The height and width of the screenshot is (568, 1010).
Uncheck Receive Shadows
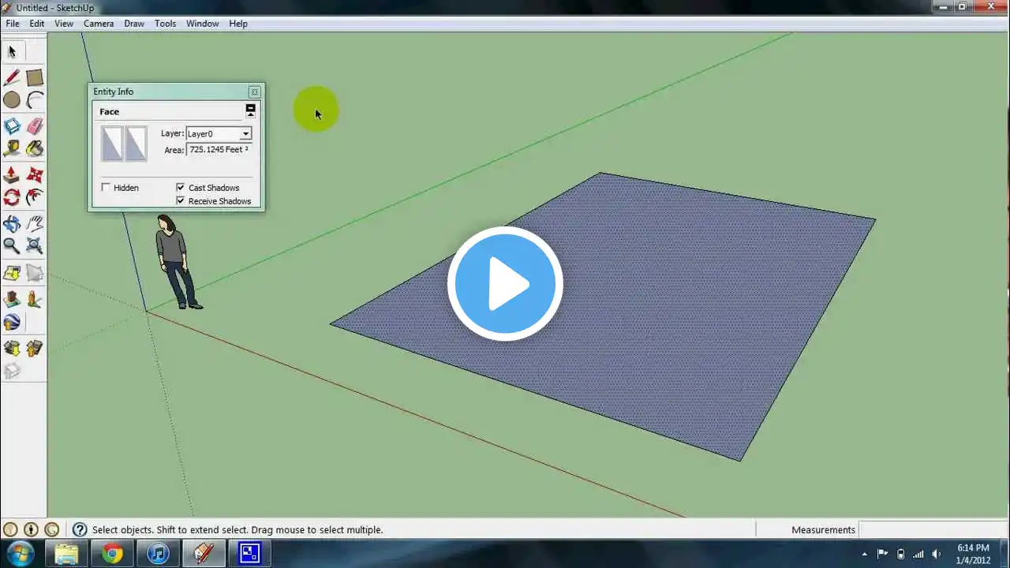click(x=181, y=201)
